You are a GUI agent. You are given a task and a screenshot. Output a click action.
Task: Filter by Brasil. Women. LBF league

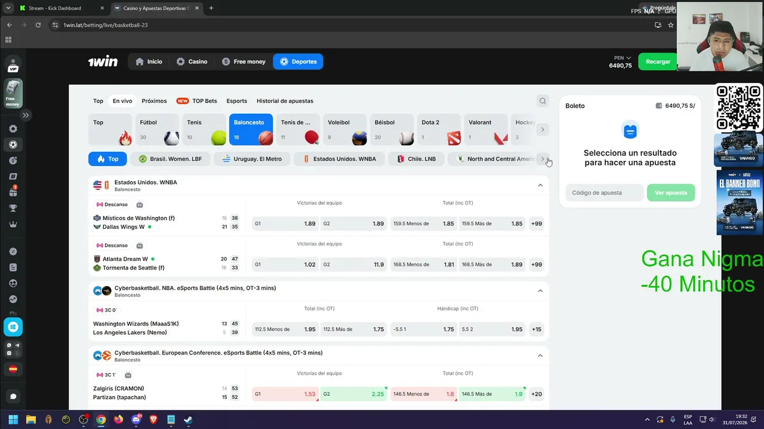pyautogui.click(x=170, y=159)
